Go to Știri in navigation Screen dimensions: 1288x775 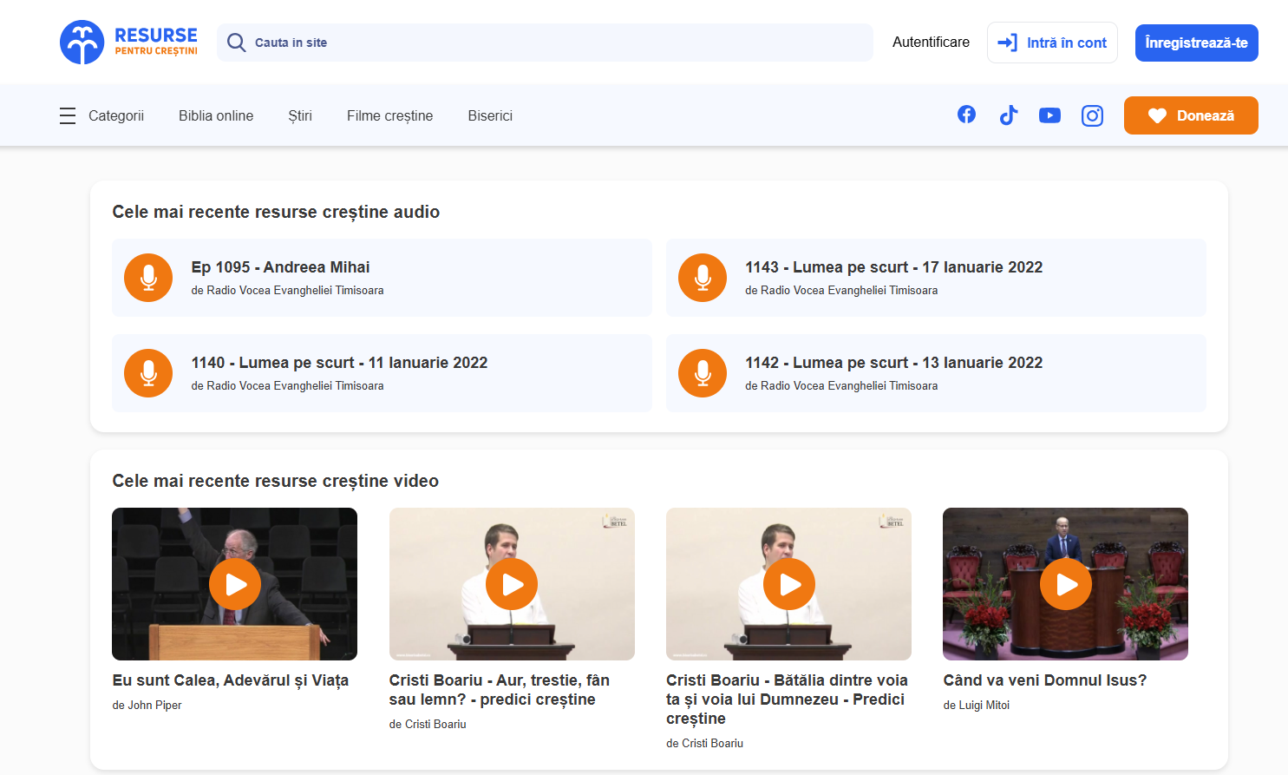pos(300,115)
